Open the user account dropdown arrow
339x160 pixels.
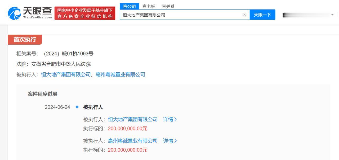click(332, 15)
